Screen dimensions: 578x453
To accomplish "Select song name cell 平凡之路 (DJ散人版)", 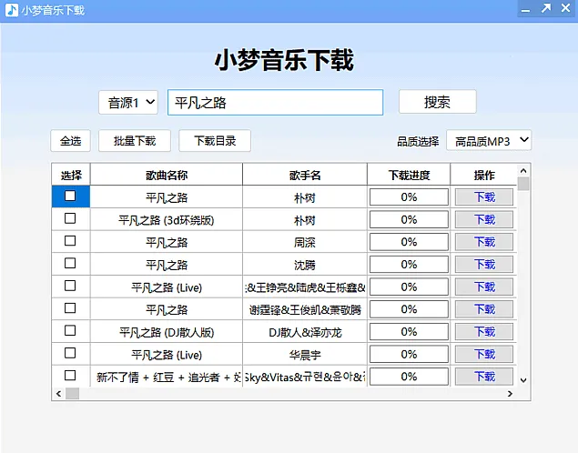I will 167,332.
